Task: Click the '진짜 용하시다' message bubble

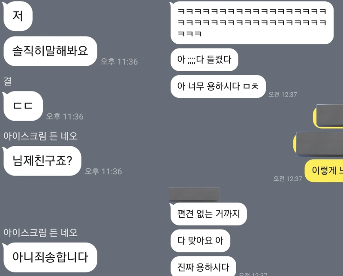Action: [203, 267]
